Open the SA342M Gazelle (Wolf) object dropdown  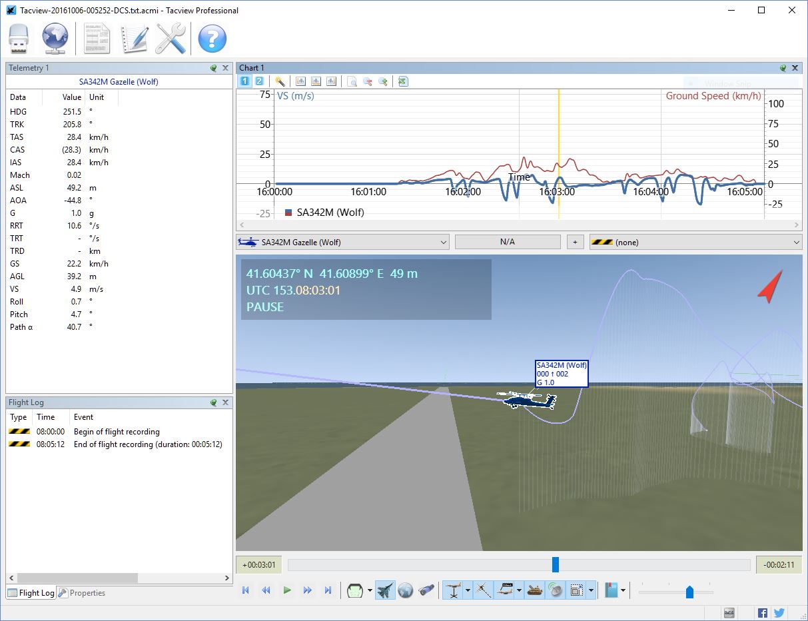pyautogui.click(x=342, y=242)
